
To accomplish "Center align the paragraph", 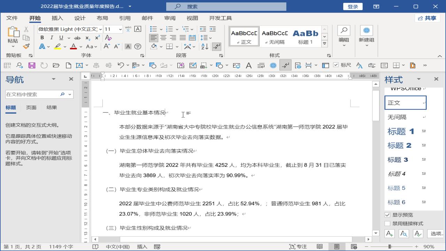I will pyautogui.click(x=163, y=38).
